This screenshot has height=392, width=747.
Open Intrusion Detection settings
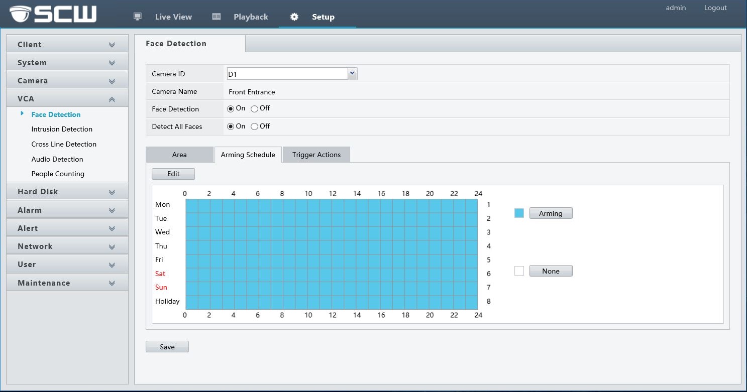coord(62,129)
